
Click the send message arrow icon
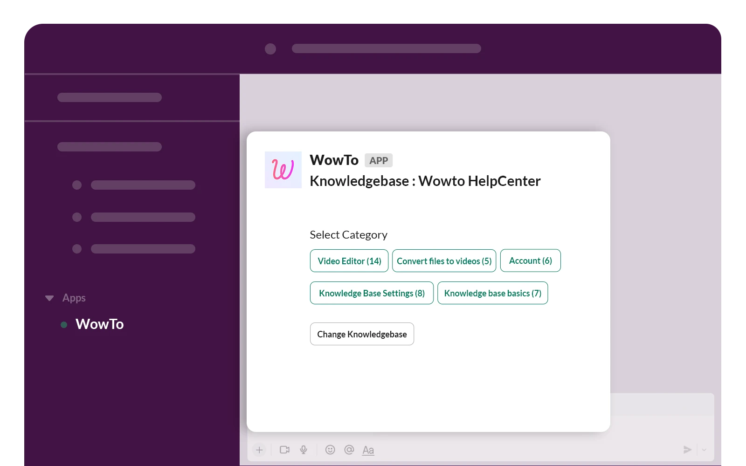[x=687, y=449]
